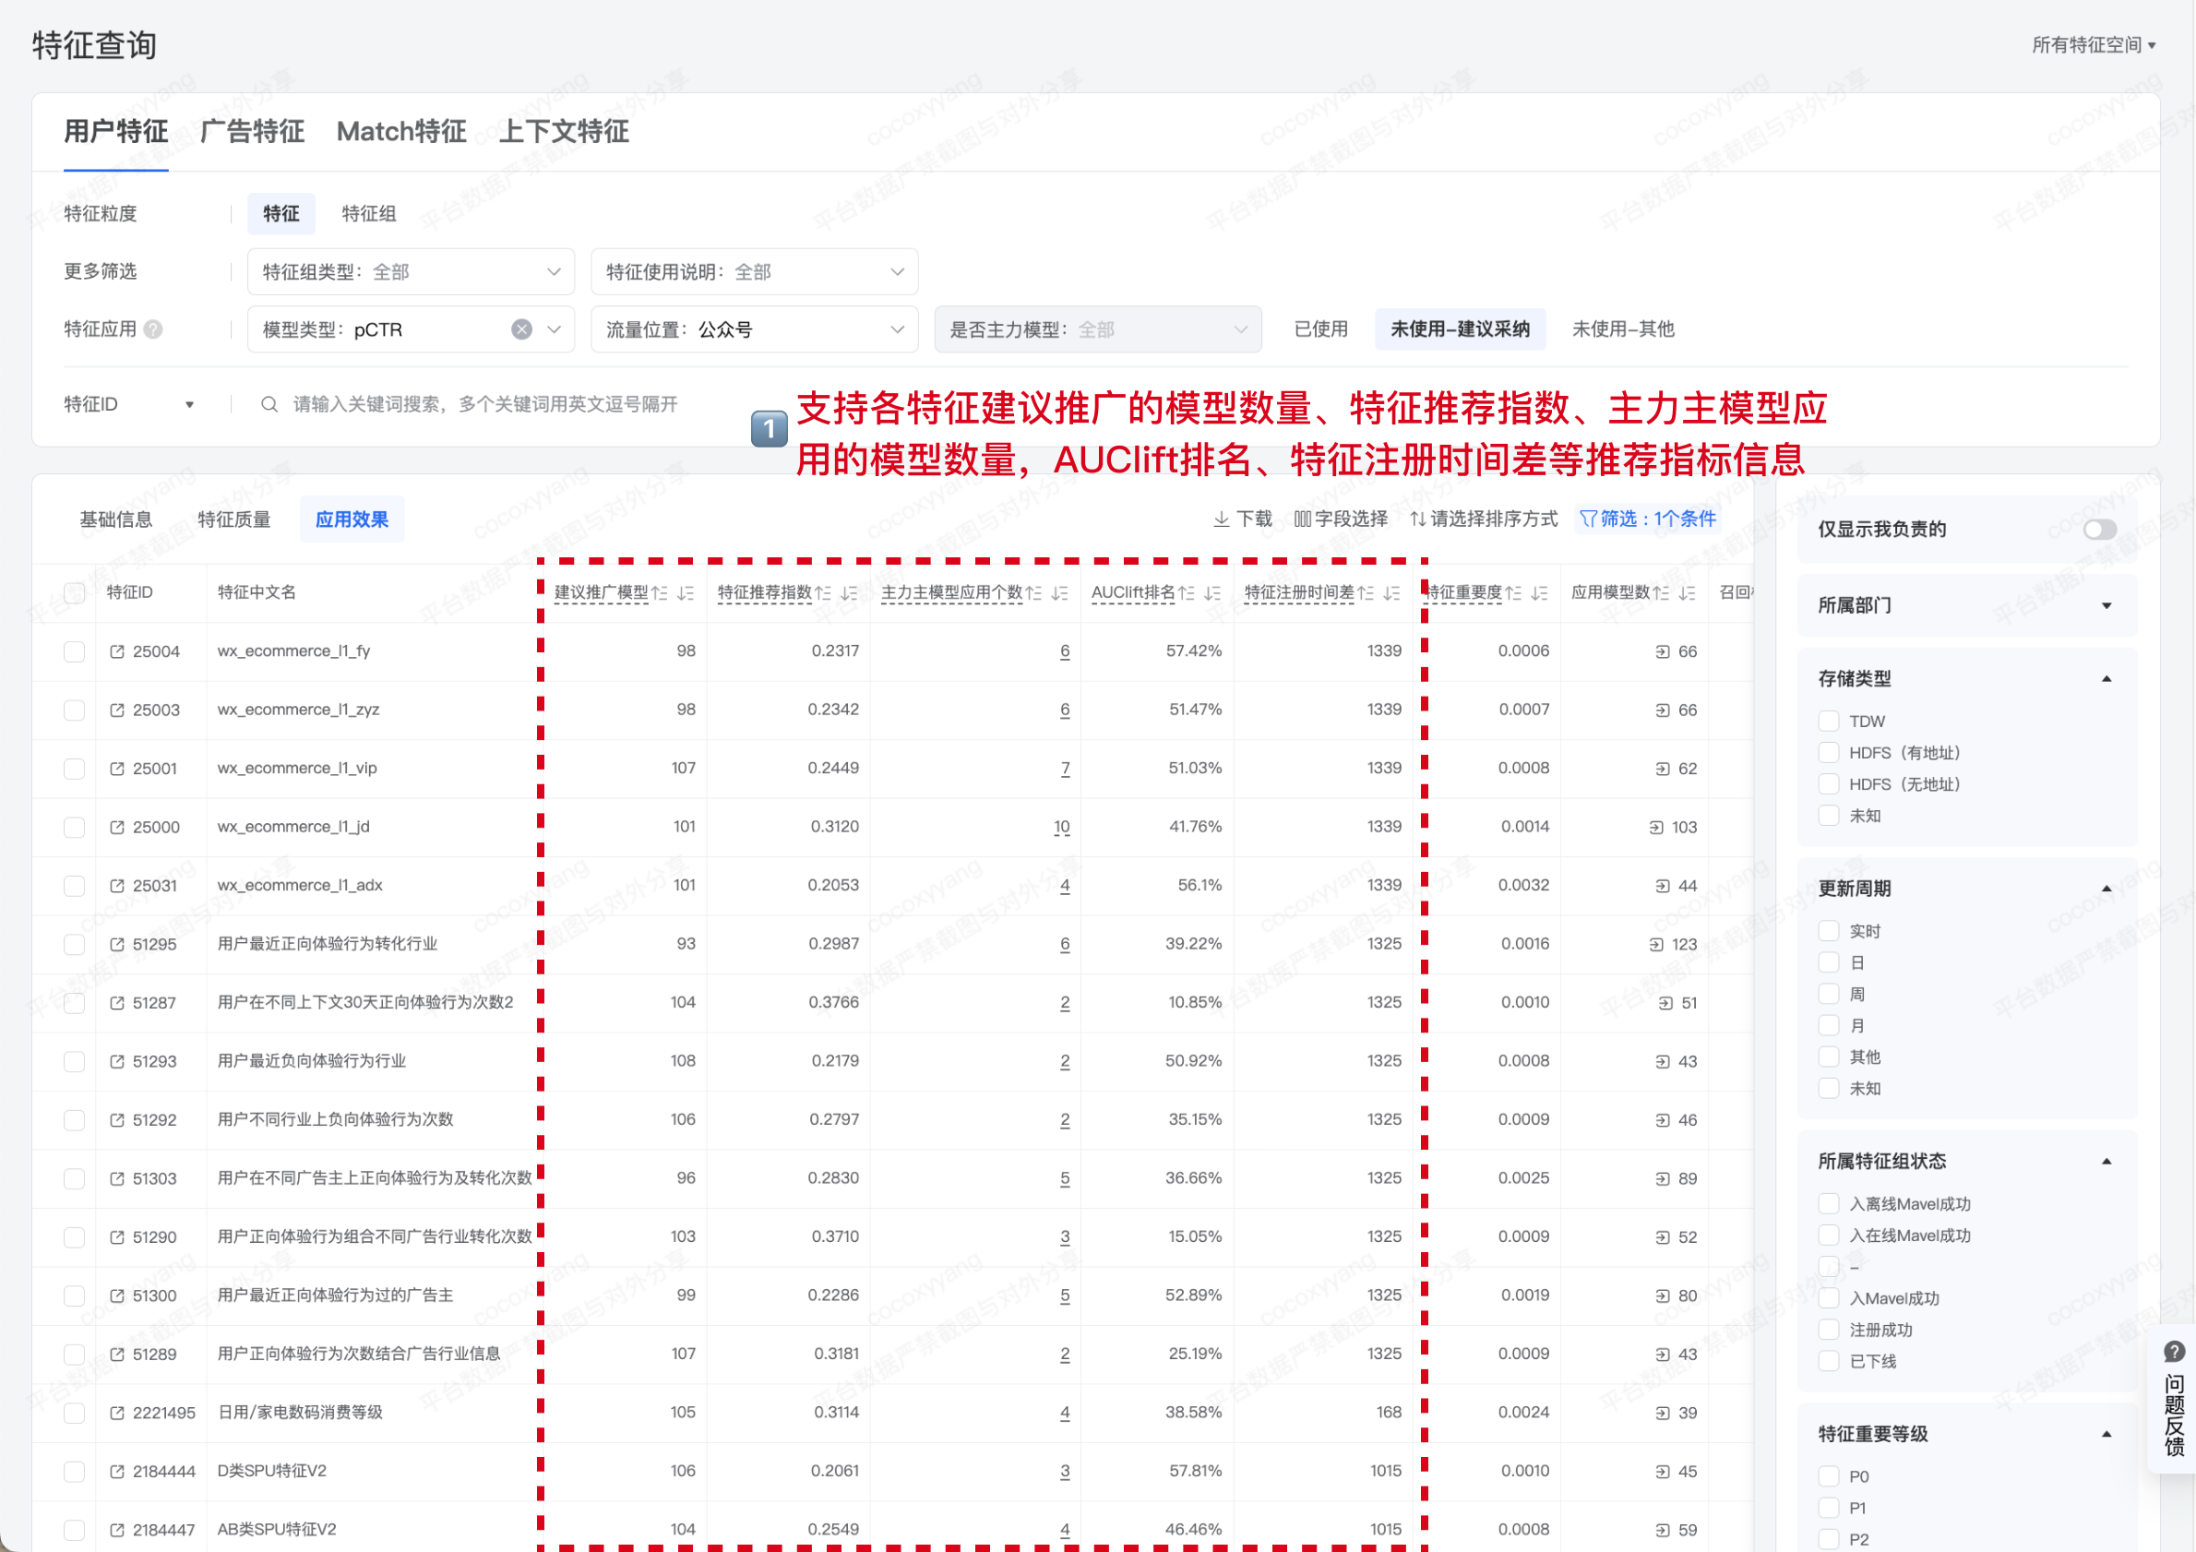Check the TDW storage type checkbox
The width and height of the screenshot is (2196, 1552).
[1829, 721]
